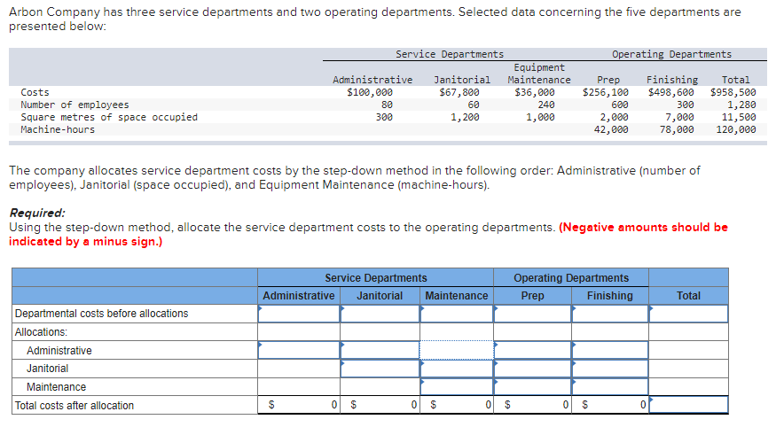
Task: Select Maintenance allocation row Maintenance column cell
Action: pyautogui.click(x=457, y=386)
